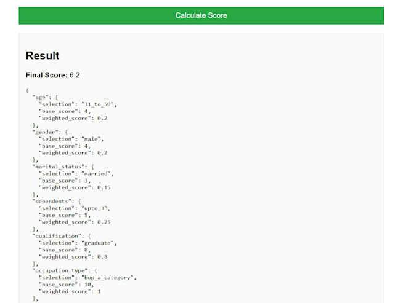This screenshot has width=419, height=303.
Task: Click the "upto_3" selection value
Action: click(x=95, y=208)
